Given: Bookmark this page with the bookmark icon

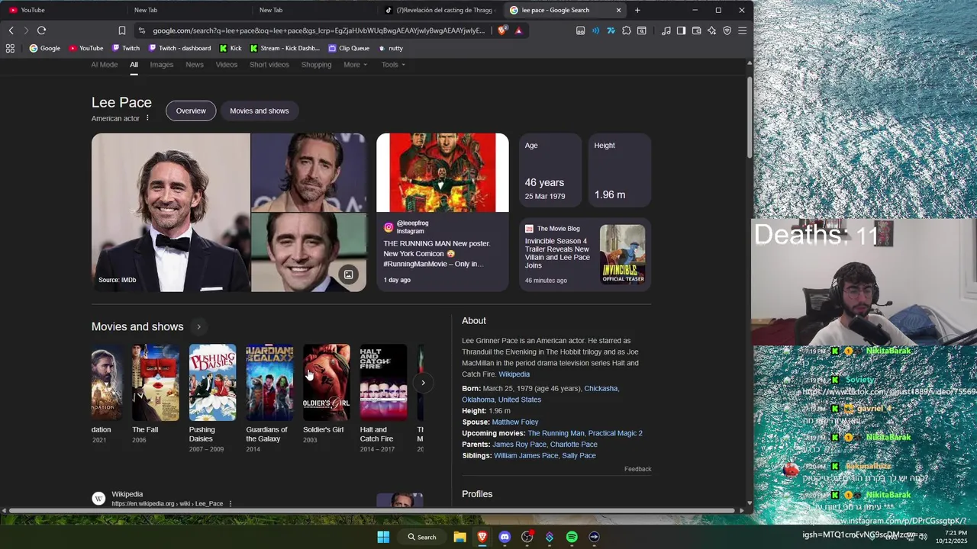Looking at the screenshot, I should click(x=122, y=30).
